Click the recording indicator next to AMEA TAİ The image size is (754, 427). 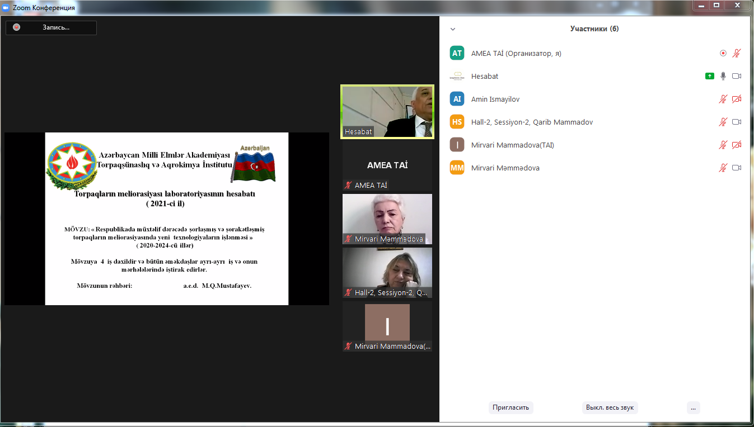723,53
